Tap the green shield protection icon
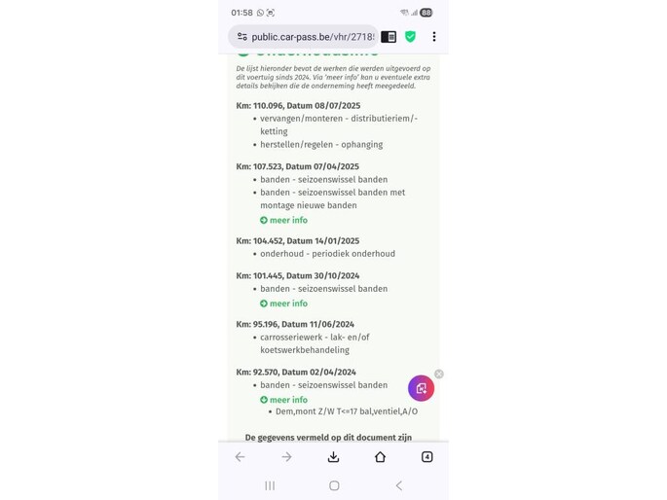 410,37
